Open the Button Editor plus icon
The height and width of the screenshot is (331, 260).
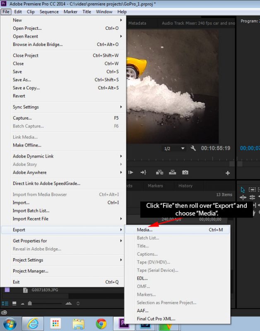pos(227,173)
